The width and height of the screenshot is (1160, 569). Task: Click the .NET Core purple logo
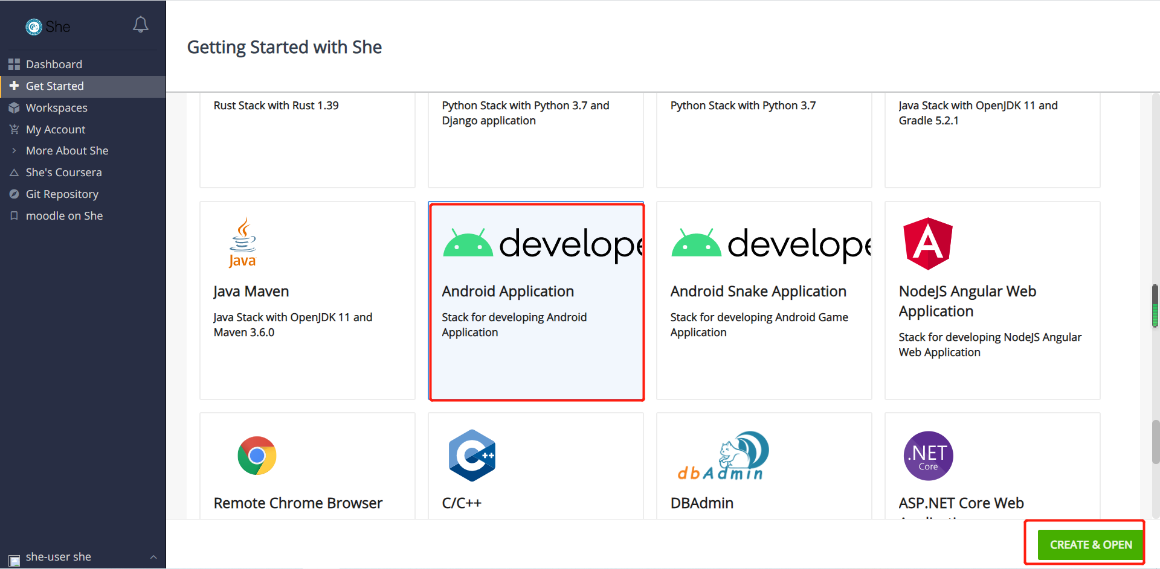point(928,456)
